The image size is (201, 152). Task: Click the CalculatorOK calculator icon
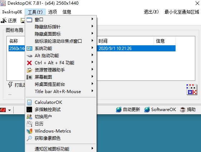click(x=29, y=102)
